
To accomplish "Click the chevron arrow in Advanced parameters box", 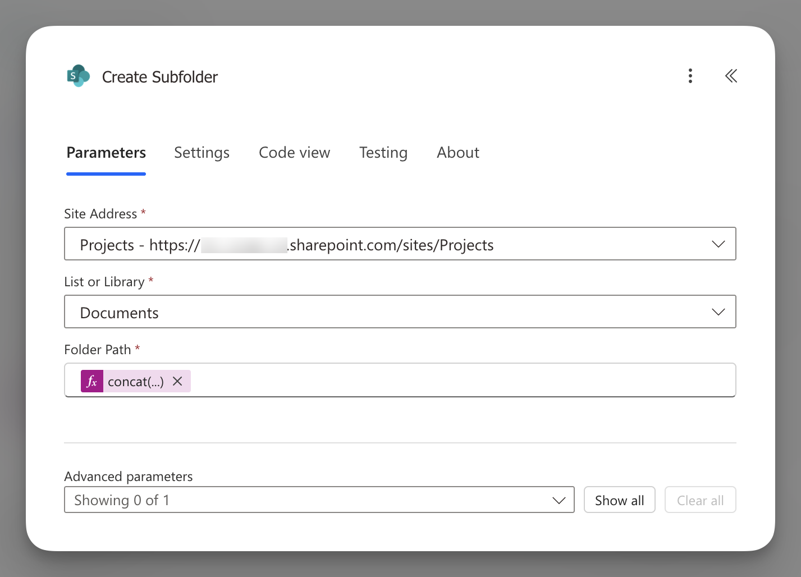I will tap(559, 501).
